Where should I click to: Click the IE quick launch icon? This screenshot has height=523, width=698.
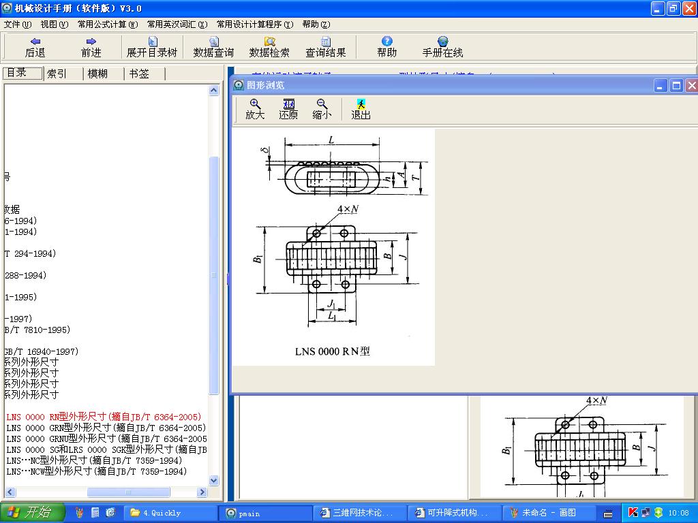coord(110,513)
